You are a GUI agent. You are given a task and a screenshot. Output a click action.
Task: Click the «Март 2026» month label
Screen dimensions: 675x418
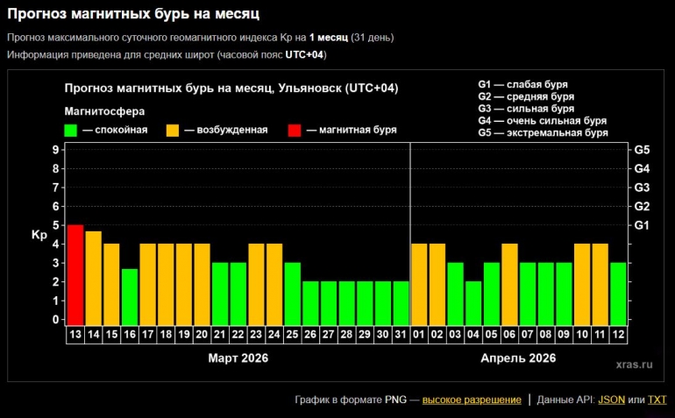coord(238,358)
